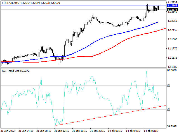Click the 1 Feb 00:15 time label

[115, 131]
